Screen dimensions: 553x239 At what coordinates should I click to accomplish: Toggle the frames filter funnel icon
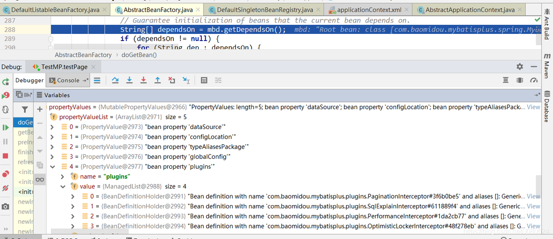(x=24, y=110)
